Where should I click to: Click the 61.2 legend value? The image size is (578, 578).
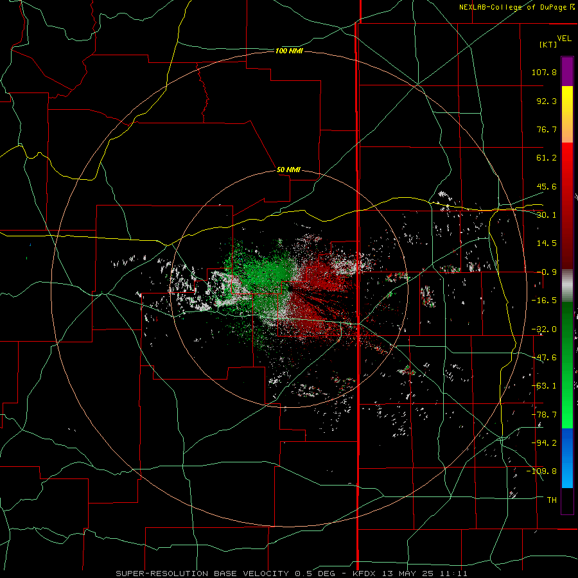(547, 158)
